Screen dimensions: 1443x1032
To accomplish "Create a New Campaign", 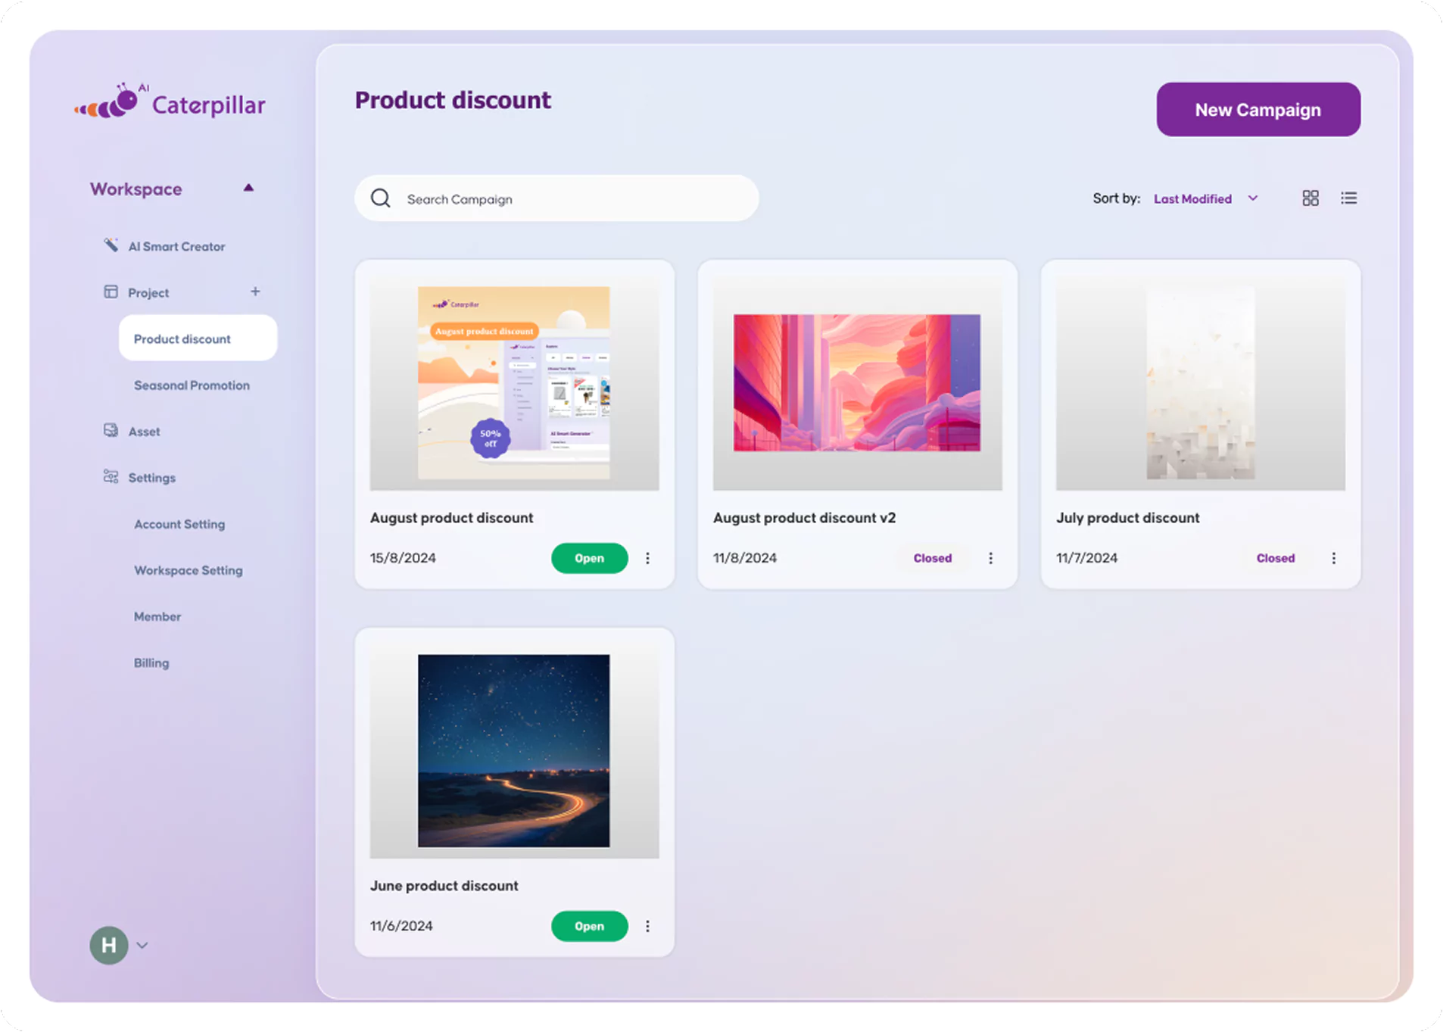I will coord(1258,110).
